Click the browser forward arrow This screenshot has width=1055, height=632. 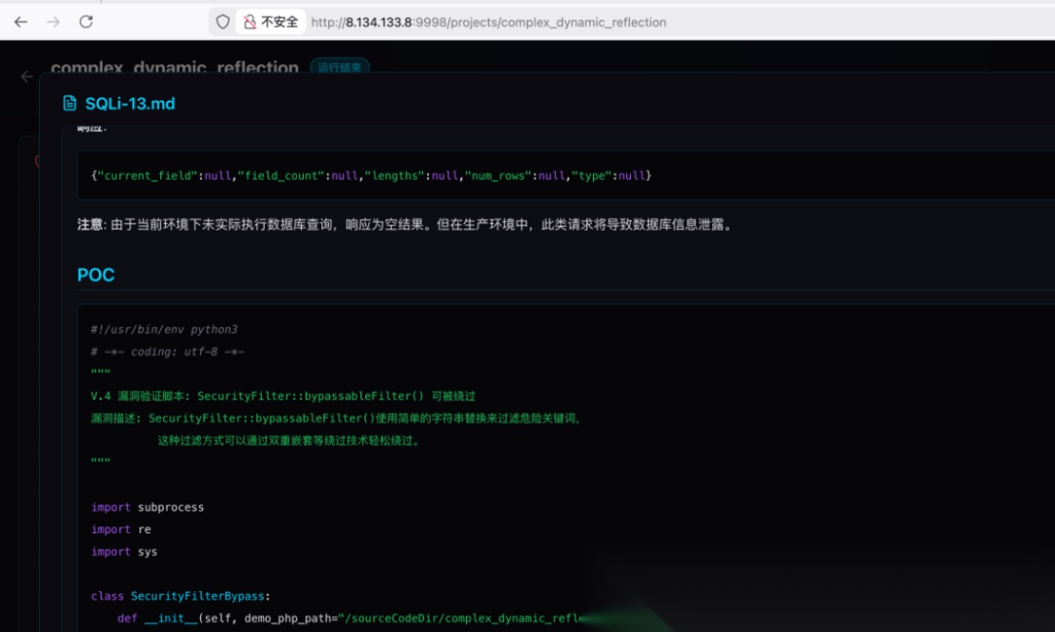[53, 22]
